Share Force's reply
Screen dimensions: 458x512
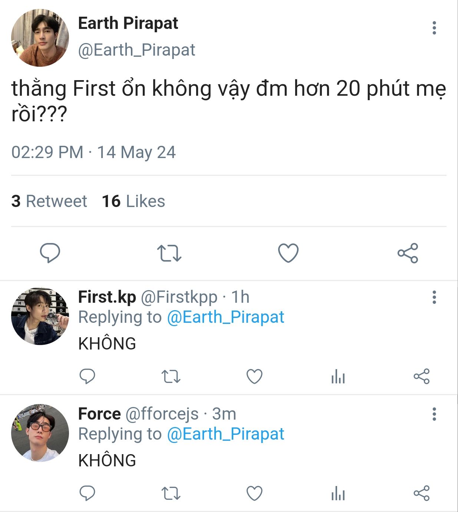point(421,493)
